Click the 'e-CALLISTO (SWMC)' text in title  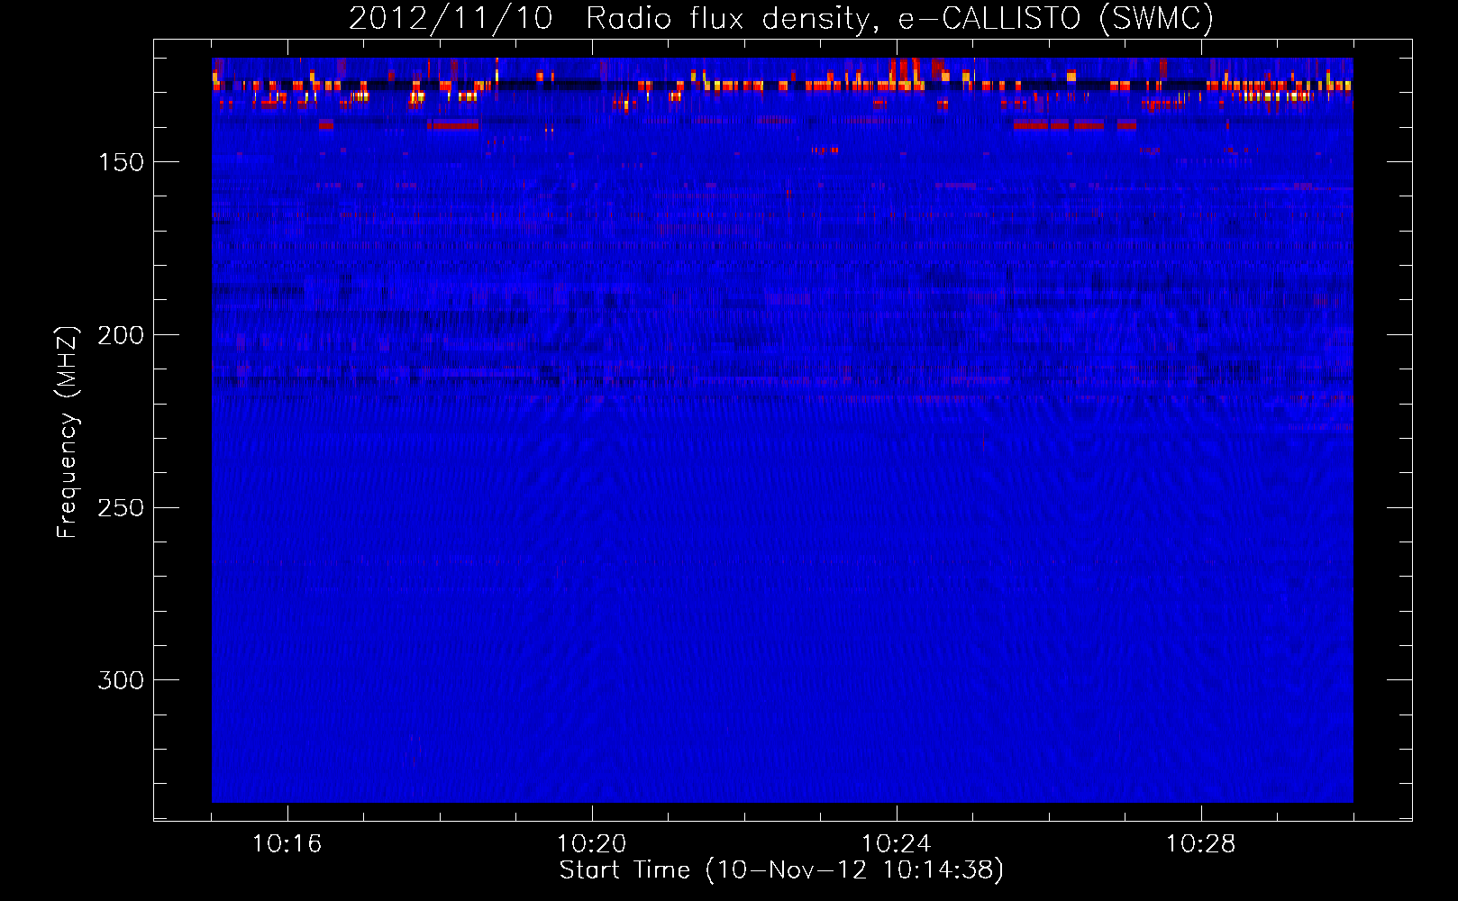coord(1056,18)
